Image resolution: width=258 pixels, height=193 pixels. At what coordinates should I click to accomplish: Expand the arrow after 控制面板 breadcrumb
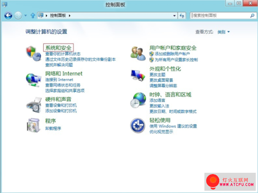[x=70, y=16]
